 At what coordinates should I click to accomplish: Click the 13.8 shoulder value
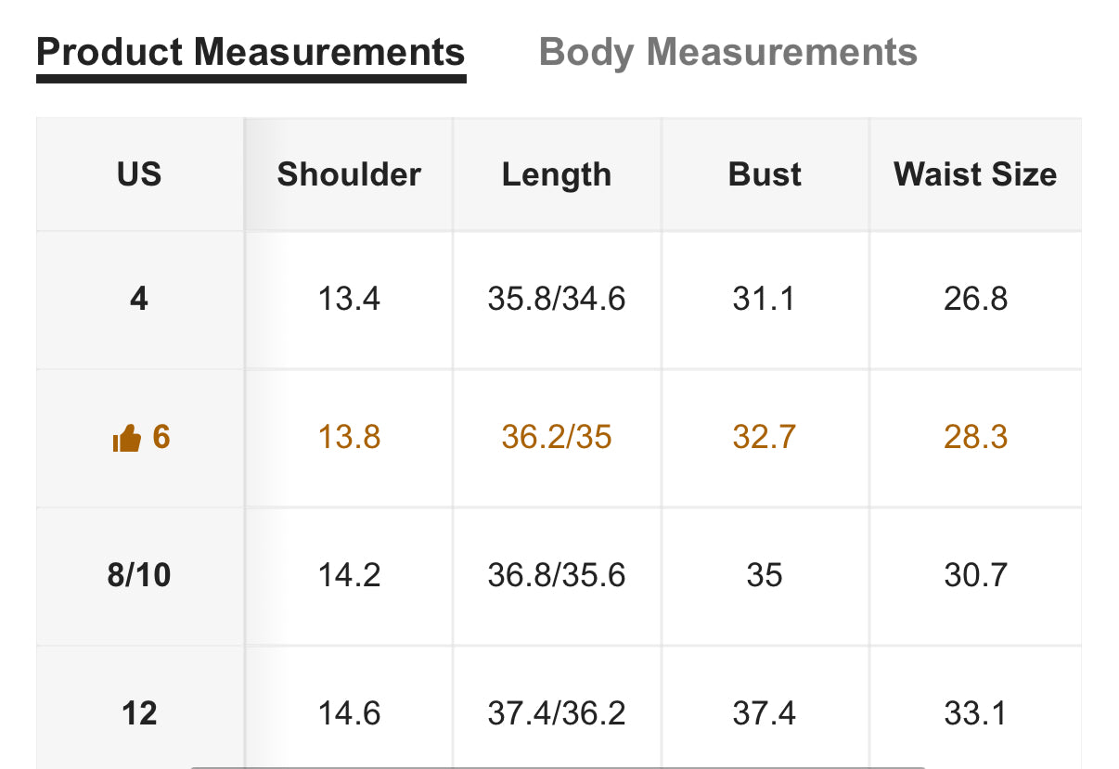click(349, 437)
